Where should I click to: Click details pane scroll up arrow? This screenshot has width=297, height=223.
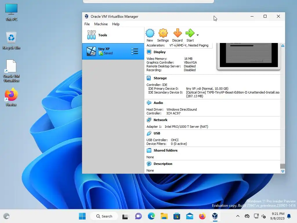pos(282,46)
